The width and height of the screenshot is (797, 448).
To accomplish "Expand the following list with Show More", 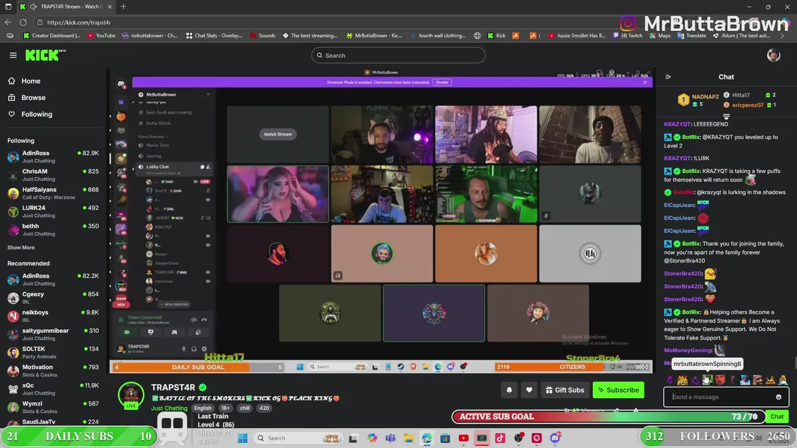I will coord(21,248).
